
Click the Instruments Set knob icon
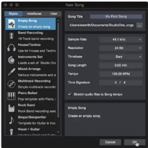click(11, 60)
